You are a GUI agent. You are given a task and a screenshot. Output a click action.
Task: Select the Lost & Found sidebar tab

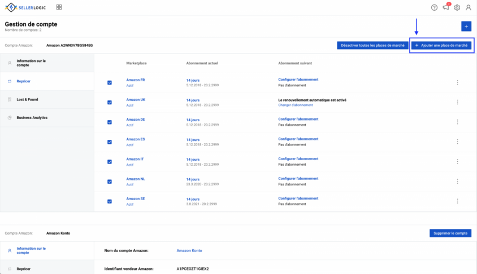pyautogui.click(x=47, y=100)
